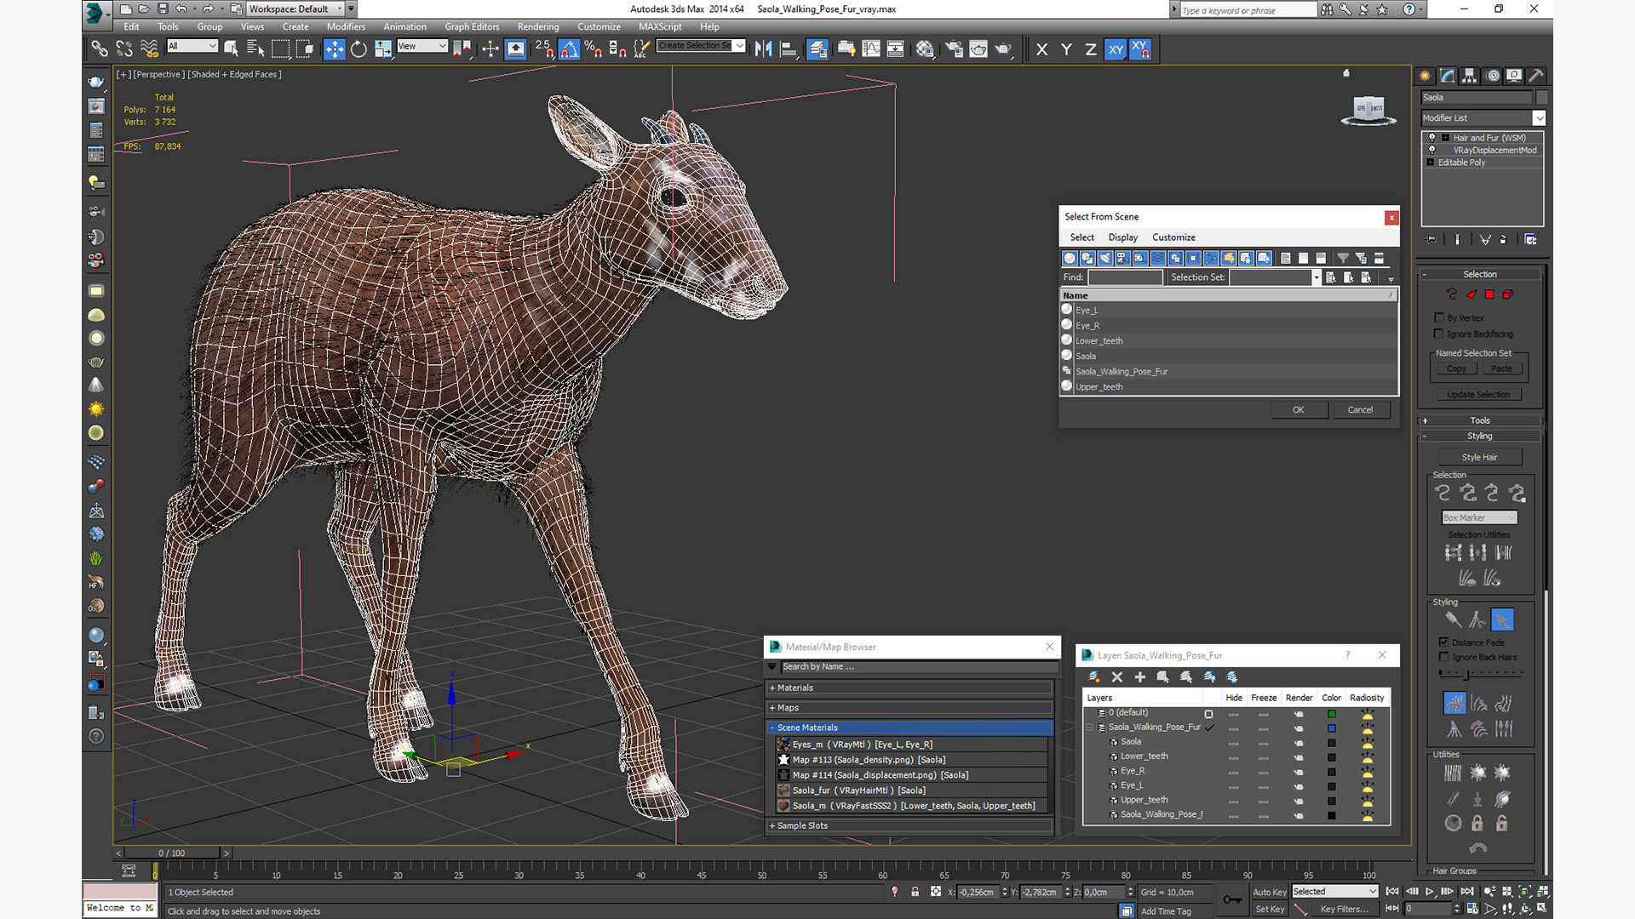Viewport: 1635px width, 919px height.
Task: Open the Manage Layers toolbar icon
Action: (x=817, y=49)
